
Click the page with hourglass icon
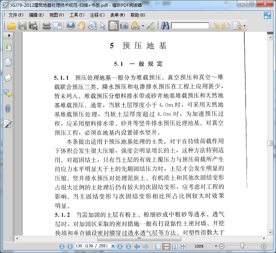tap(237, 26)
